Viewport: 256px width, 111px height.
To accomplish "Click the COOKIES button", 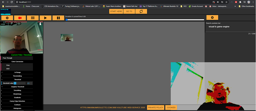I will (x=171, y=107).
